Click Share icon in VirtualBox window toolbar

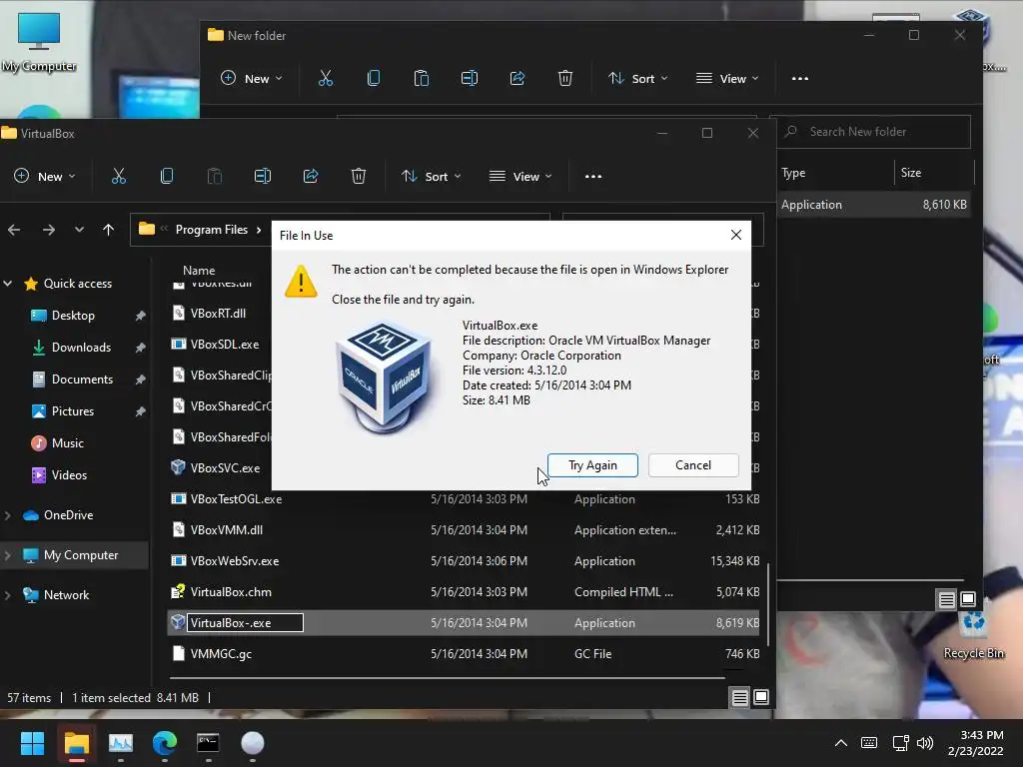pos(311,176)
